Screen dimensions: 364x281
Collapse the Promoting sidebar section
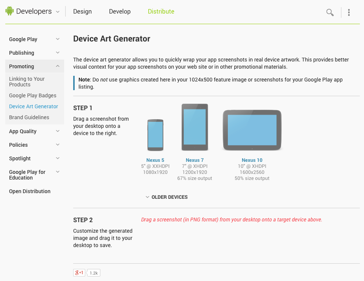[58, 66]
